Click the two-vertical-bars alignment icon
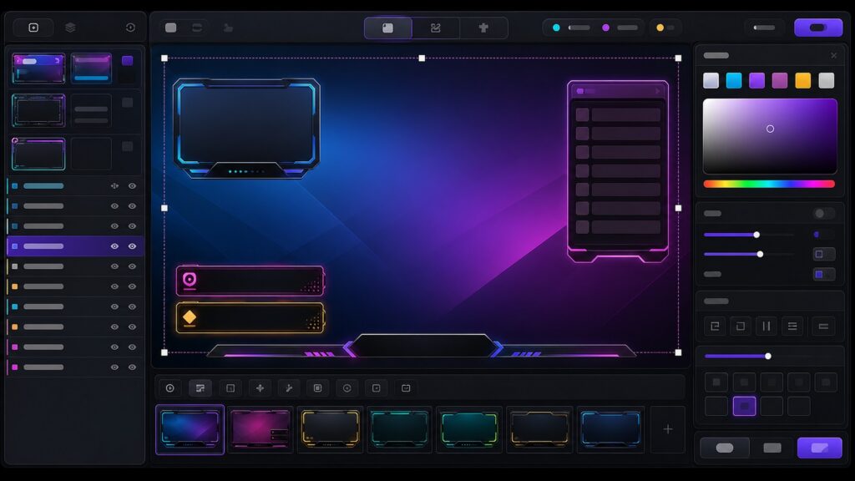This screenshot has height=481, width=855. (x=766, y=327)
